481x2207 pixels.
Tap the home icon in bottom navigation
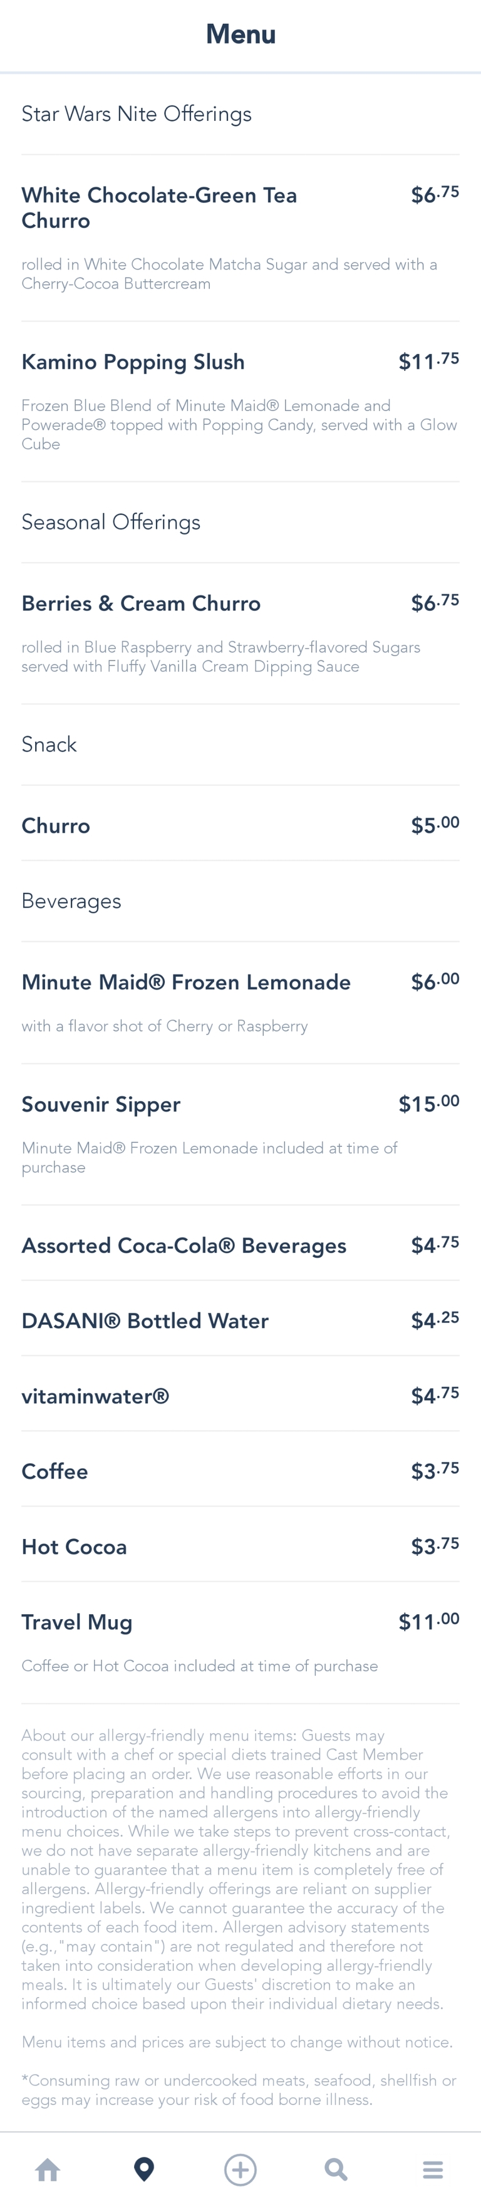pyautogui.click(x=48, y=2169)
